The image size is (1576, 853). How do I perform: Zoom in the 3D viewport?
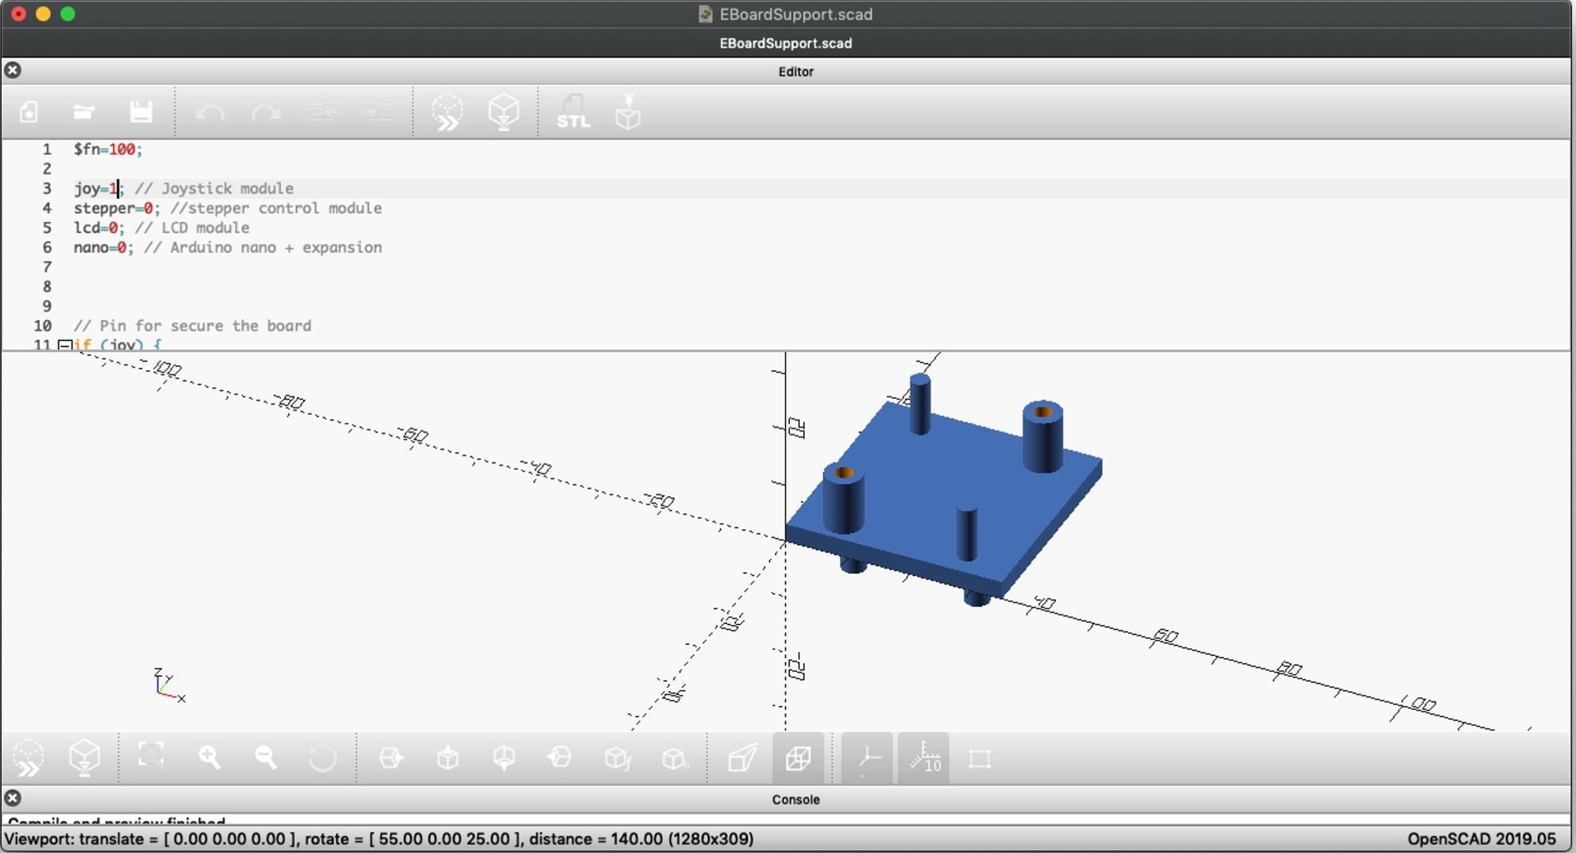pyautogui.click(x=209, y=758)
